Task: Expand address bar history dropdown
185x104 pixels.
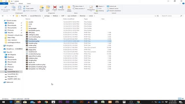Action: pos(155,16)
